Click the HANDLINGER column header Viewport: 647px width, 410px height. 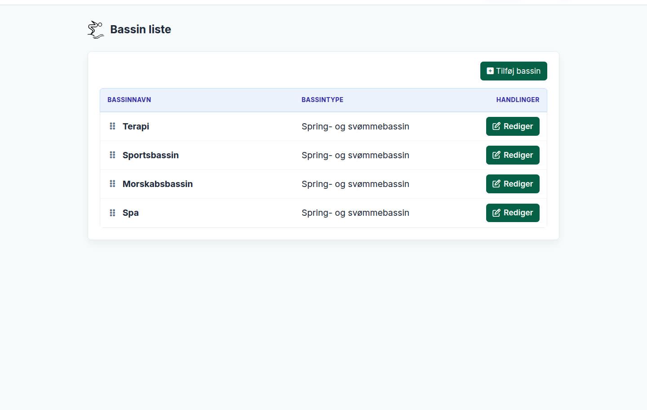click(518, 100)
